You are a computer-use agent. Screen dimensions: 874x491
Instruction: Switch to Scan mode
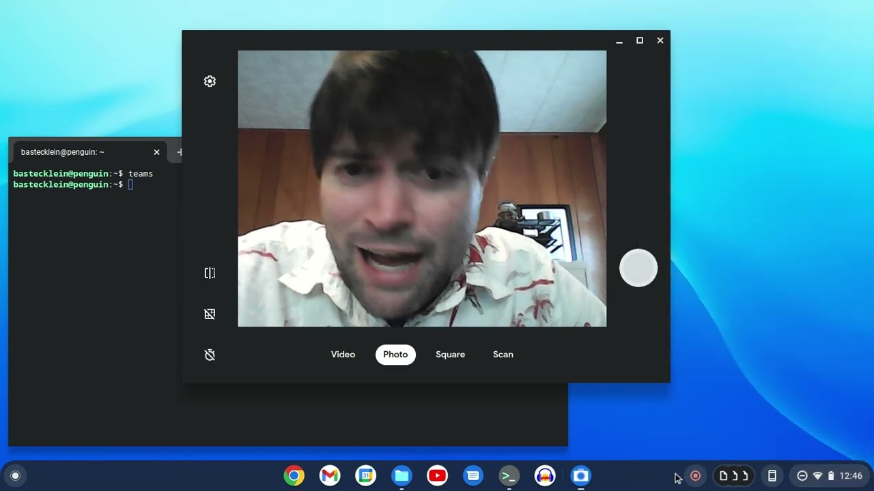point(503,355)
